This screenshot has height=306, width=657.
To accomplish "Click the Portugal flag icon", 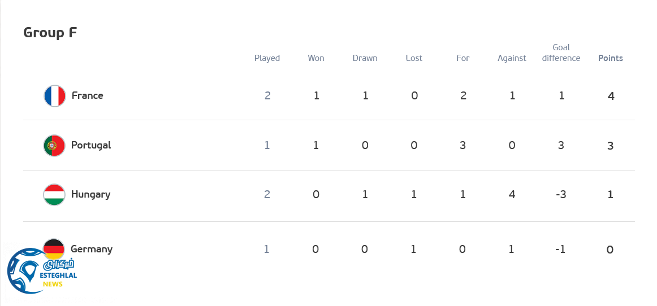I will point(54,146).
